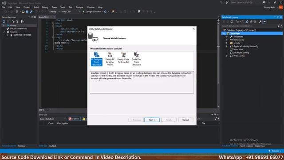Click notifications flag icon in title bar

point(221,3)
